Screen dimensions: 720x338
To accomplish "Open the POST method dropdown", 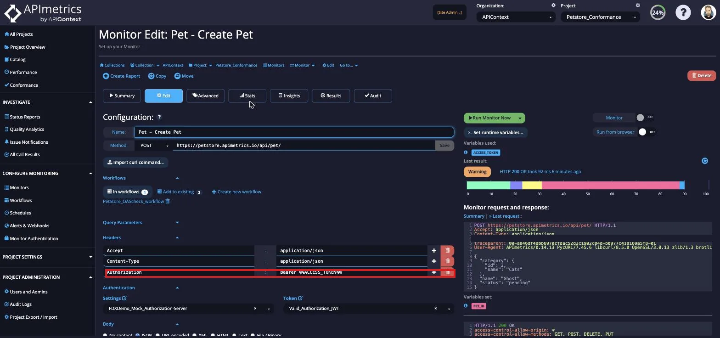I will (x=154, y=145).
